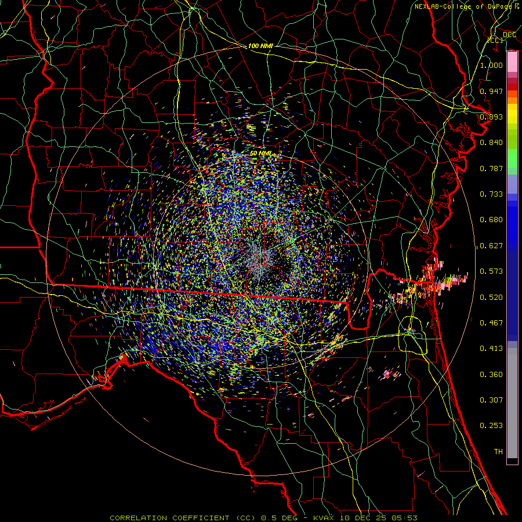This screenshot has width=522, height=522.
Task: Select the 0.413 legend value
Action: pos(491,349)
